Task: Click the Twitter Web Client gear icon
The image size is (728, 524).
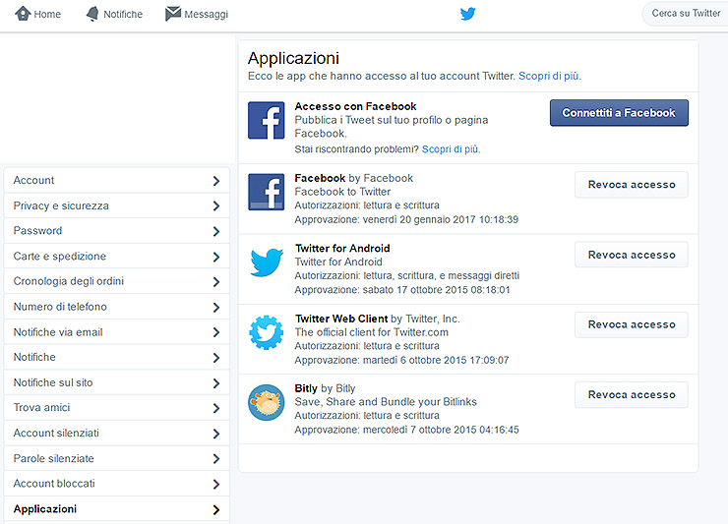Action: 266,332
